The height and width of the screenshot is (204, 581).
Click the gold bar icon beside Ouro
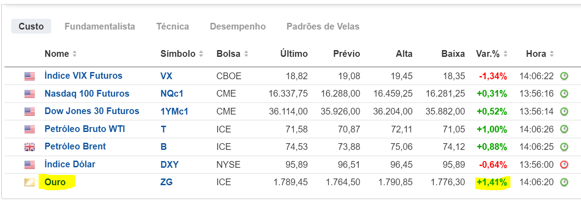[30, 182]
